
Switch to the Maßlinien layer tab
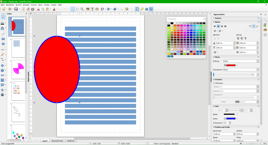[x=70, y=141]
